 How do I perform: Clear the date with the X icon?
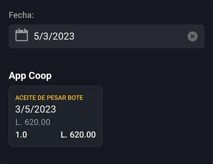click(192, 36)
